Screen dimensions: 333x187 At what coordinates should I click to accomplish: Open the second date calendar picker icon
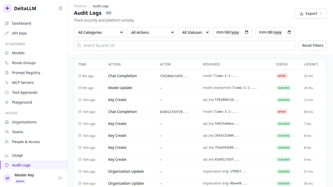pyautogui.click(x=289, y=32)
